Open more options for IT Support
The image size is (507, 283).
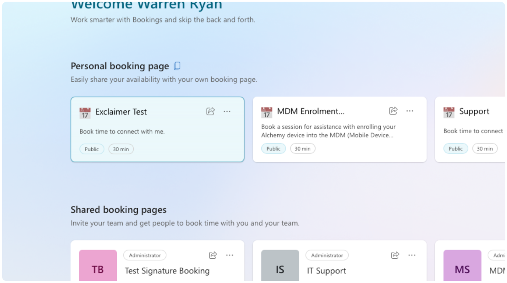click(412, 255)
